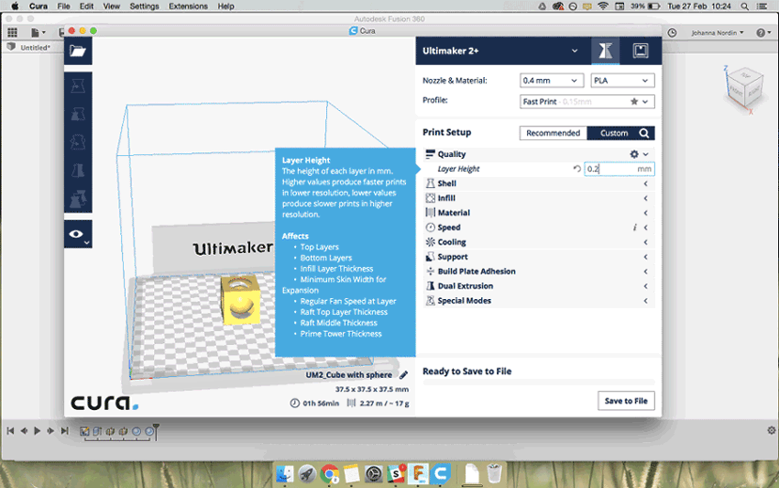
Task: Click the Wi-Fi status menu bar icon
Action: coord(603,6)
